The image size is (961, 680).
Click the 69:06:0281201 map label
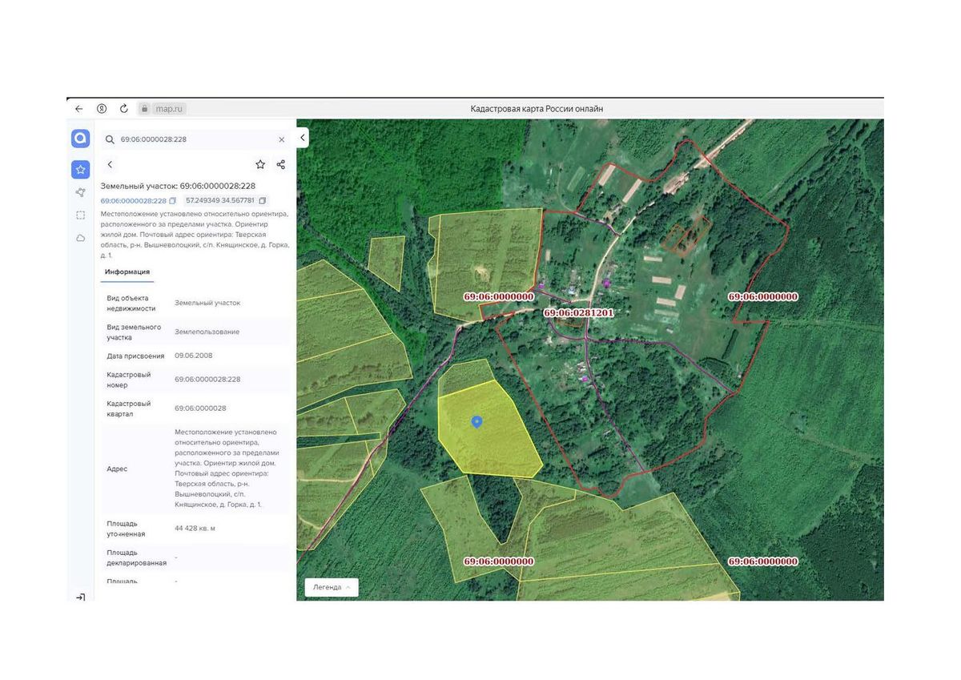[x=578, y=312]
